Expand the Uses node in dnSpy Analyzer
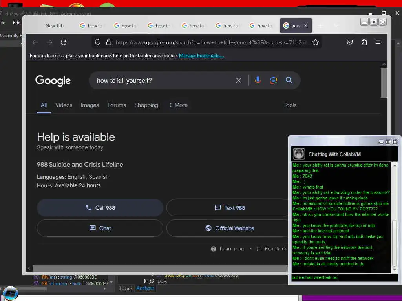Image resolution: width=402 pixels, height=301 pixels. [x=145, y=281]
